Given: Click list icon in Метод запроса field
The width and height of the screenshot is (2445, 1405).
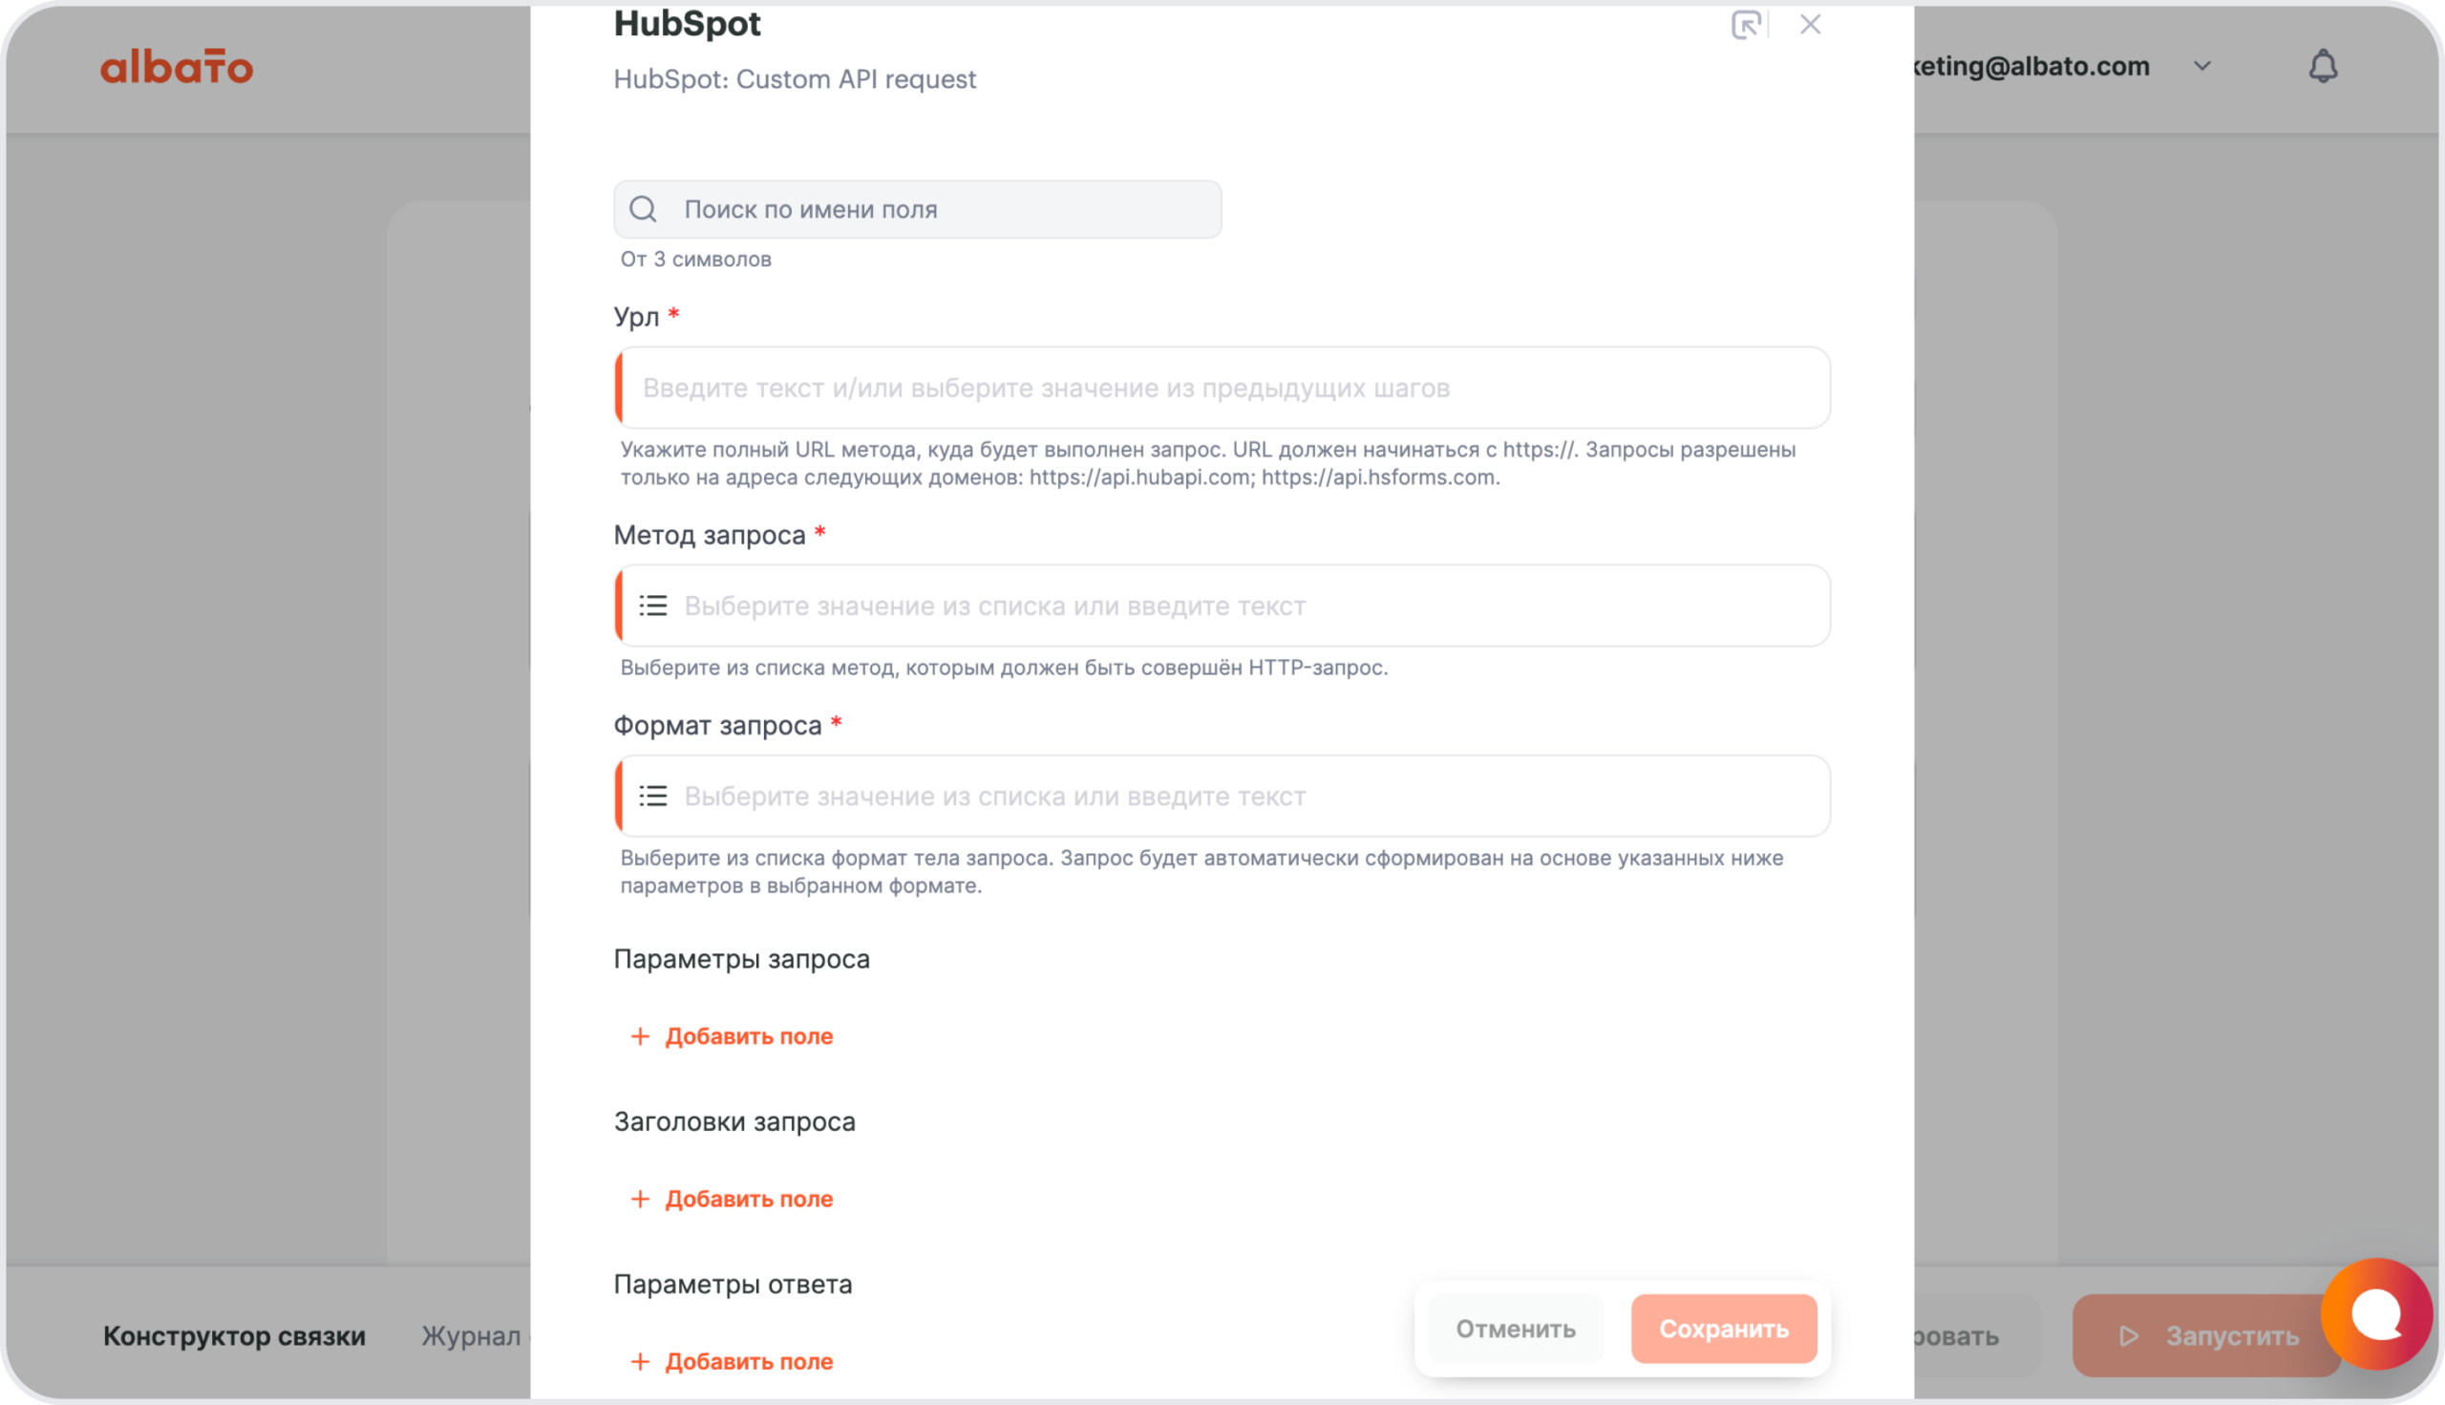Looking at the screenshot, I should point(653,606).
